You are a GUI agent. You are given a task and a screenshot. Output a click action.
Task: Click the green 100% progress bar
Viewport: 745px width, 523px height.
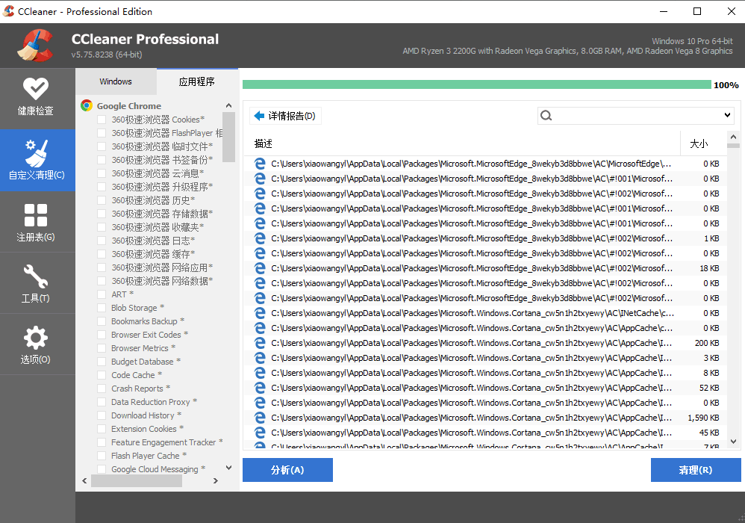(476, 85)
